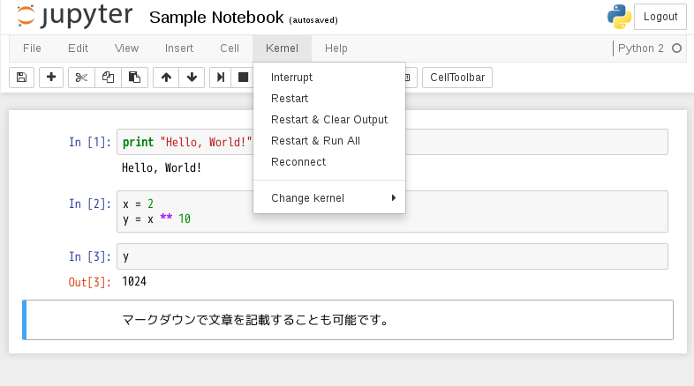Image resolution: width=694 pixels, height=386 pixels.
Task: Click the Sample Notebook title to rename
Action: (216, 18)
